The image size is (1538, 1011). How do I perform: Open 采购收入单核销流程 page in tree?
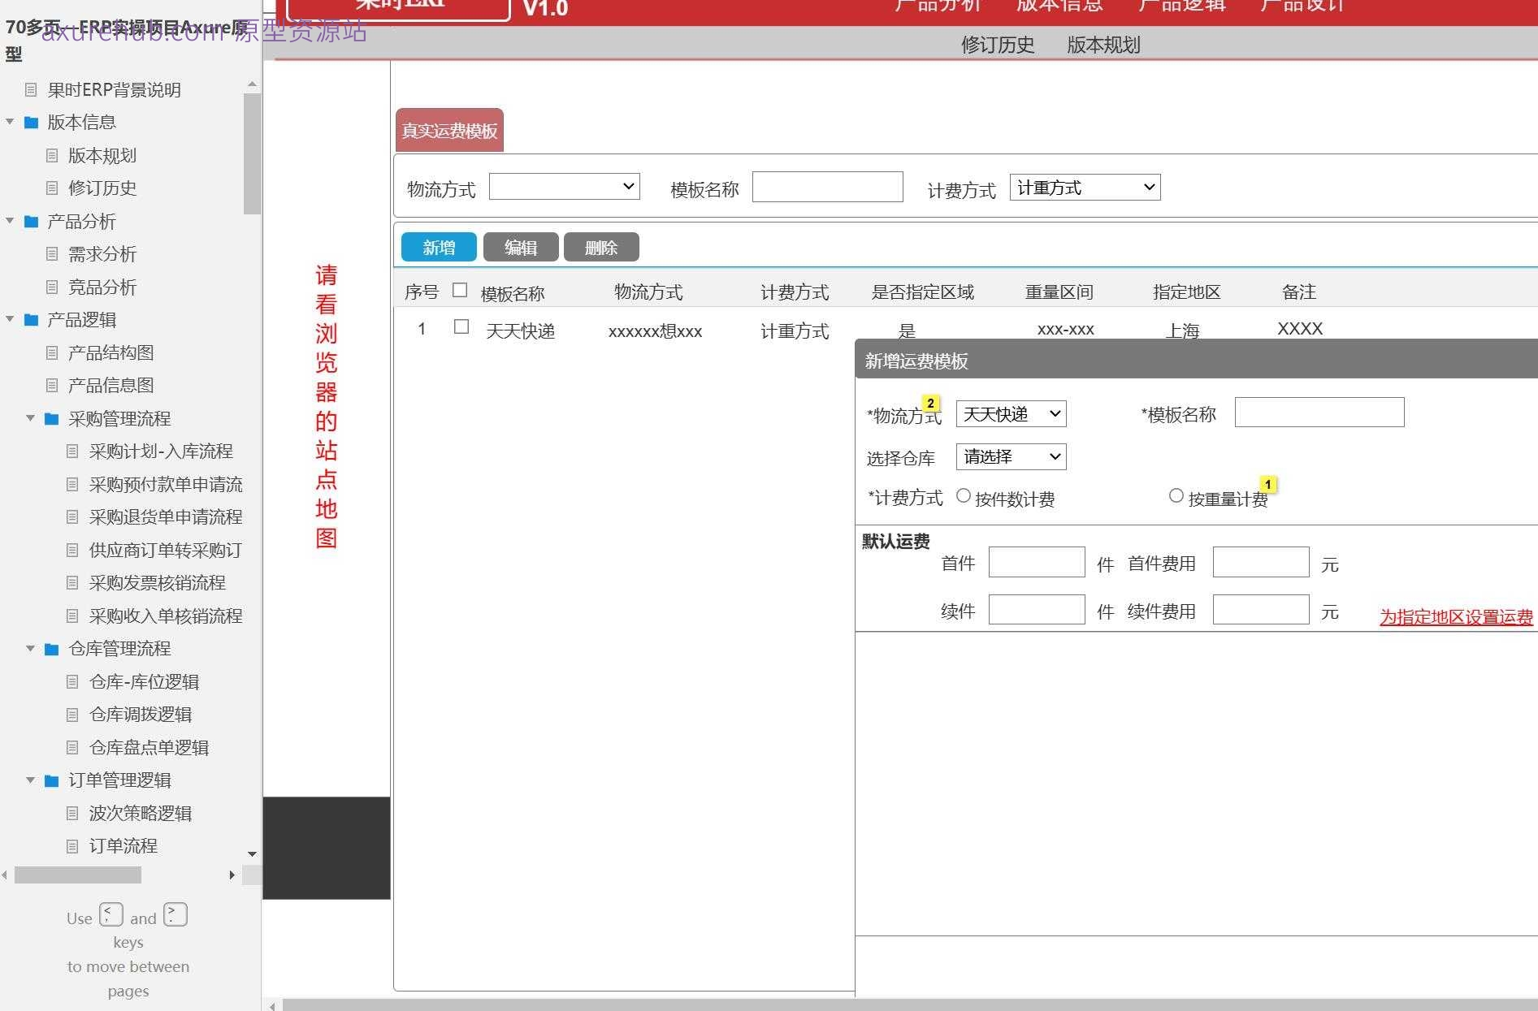pyautogui.click(x=165, y=616)
